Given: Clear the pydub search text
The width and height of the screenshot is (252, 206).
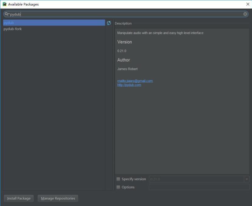Looking at the screenshot, I should click(x=245, y=14).
